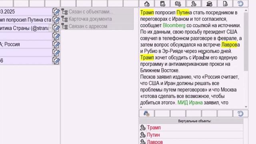The height and width of the screenshot is (144, 256).
Task: Click the add file page icon
Action: [225, 4]
